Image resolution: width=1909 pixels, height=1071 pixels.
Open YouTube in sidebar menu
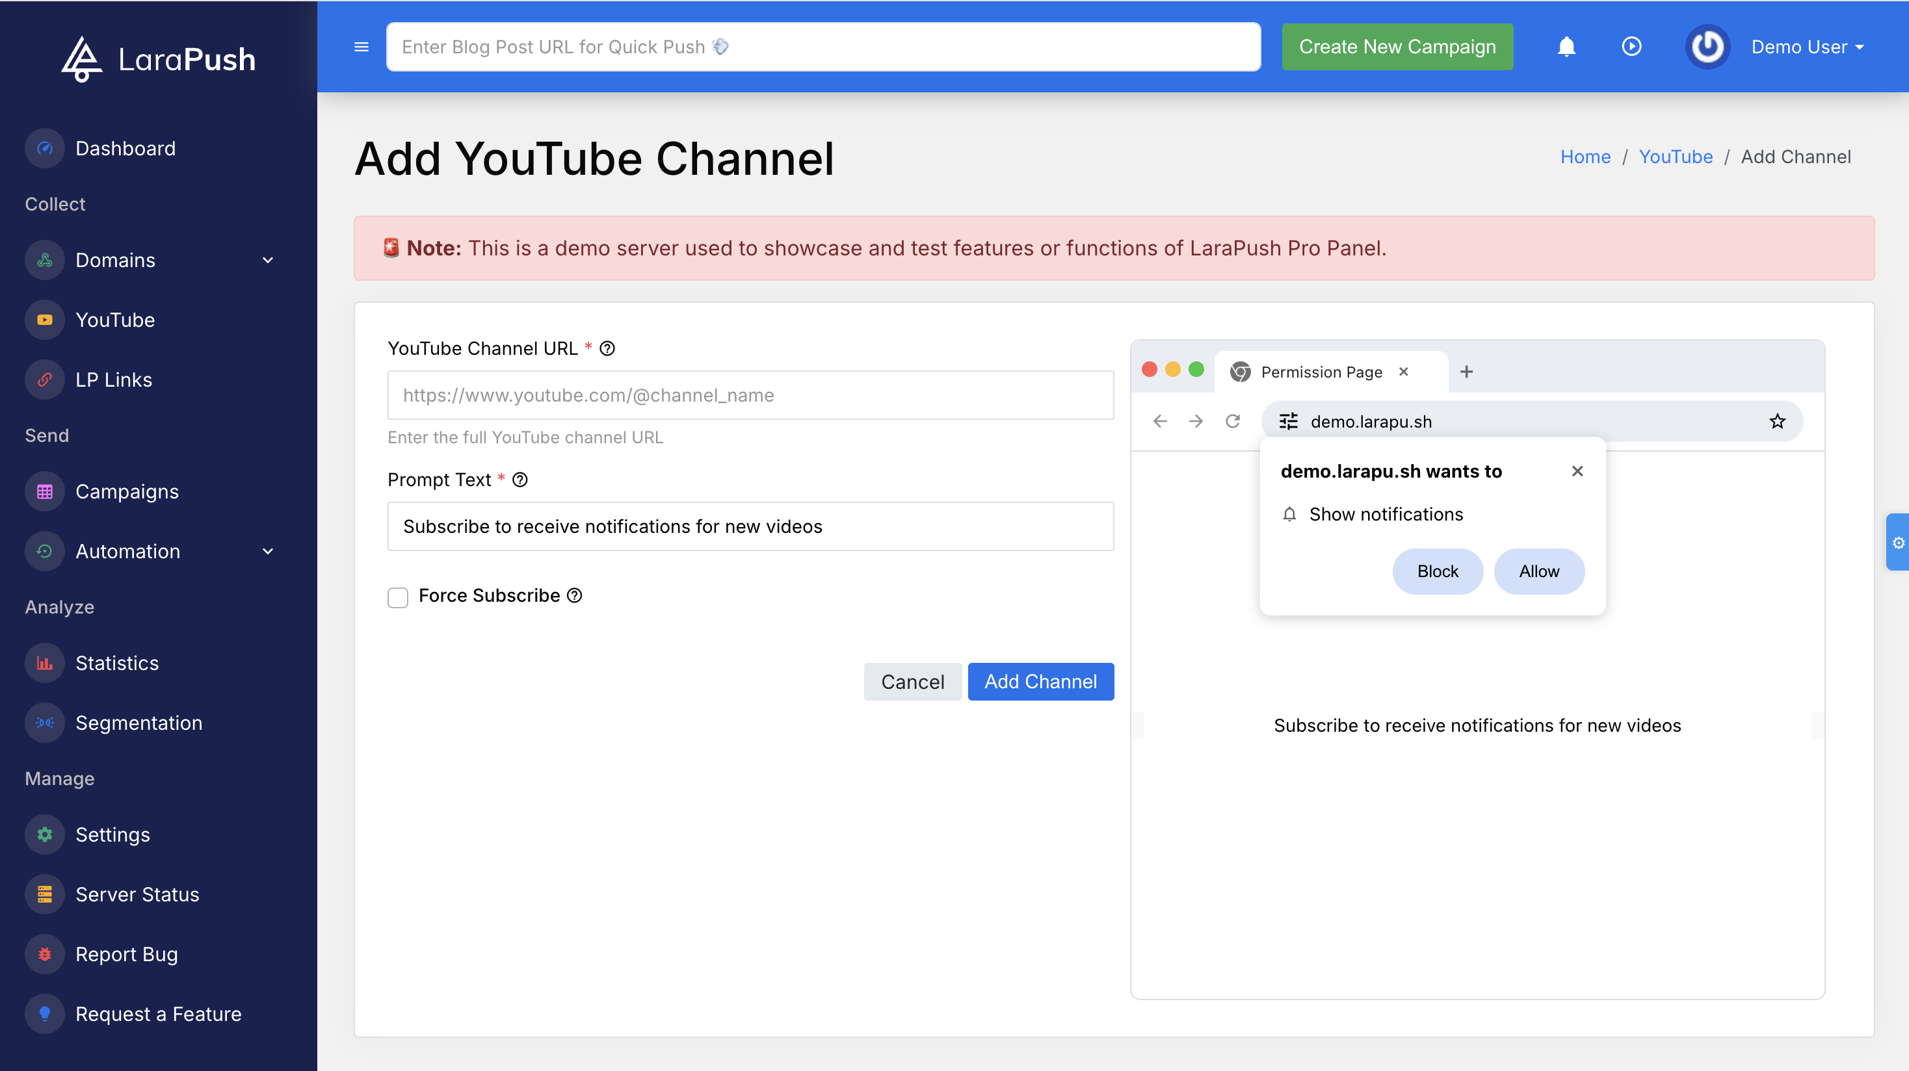[x=115, y=320]
